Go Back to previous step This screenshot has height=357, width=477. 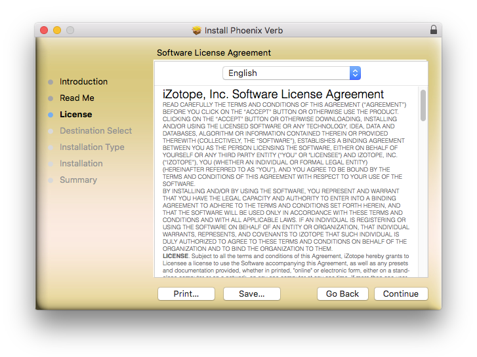click(x=342, y=294)
